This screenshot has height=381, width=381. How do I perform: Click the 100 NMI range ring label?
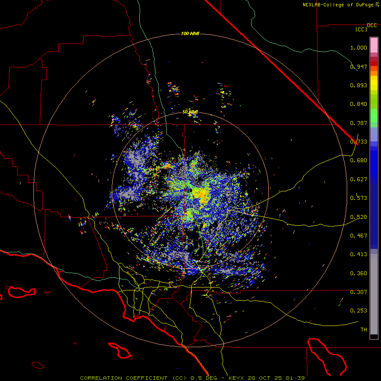(190, 33)
